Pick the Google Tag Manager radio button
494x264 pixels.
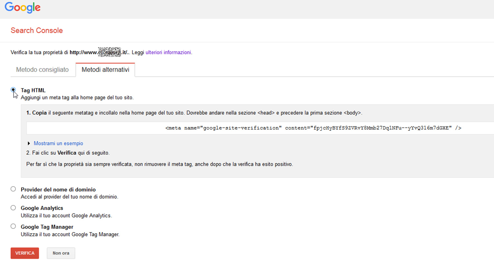(13, 226)
